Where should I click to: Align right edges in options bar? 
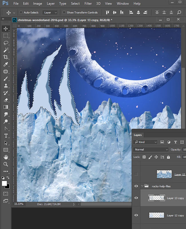(145, 12)
